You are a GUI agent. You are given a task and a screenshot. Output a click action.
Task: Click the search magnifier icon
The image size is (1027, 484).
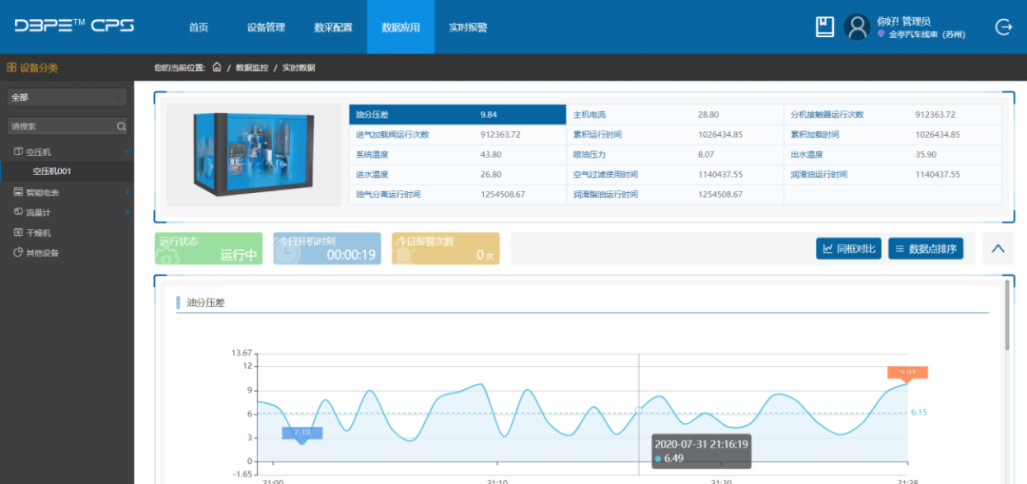pos(121,126)
